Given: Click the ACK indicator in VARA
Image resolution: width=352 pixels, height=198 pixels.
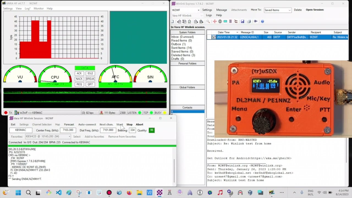Looking at the screenshot, I should click(x=79, y=73).
